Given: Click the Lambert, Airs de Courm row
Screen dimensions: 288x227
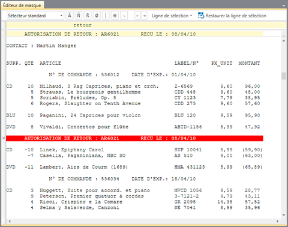Looking at the screenshot, I should point(134,167).
